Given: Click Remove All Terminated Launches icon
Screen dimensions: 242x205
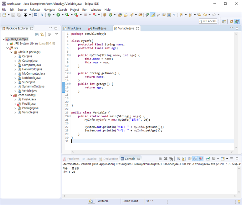Looking at the screenshot, I should (x=171, y=159).
